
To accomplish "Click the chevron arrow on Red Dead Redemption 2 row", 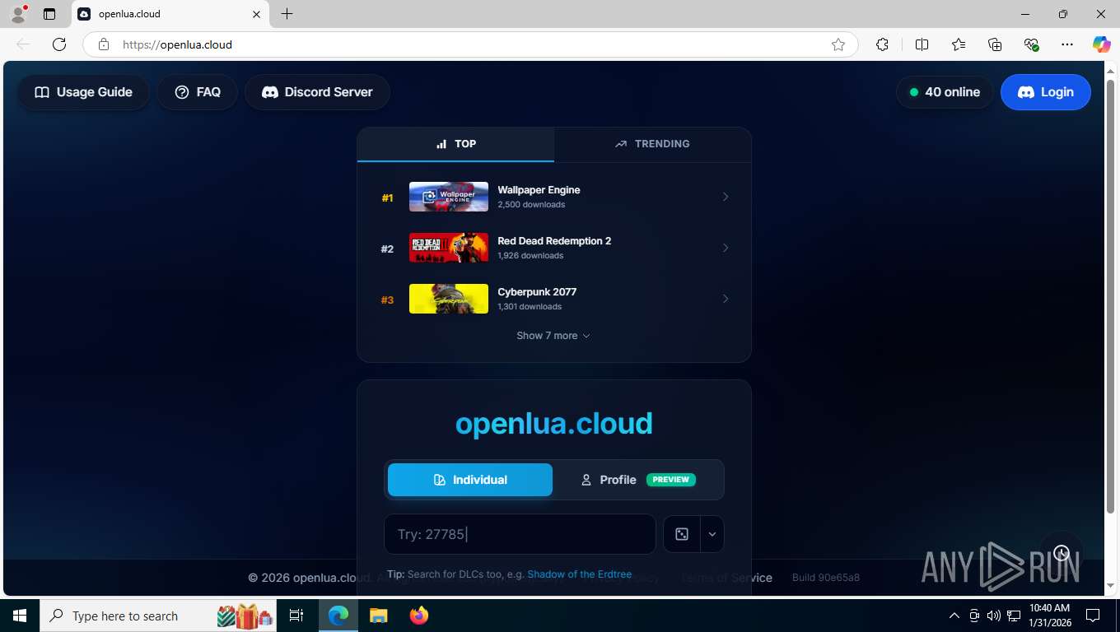I will (x=726, y=248).
